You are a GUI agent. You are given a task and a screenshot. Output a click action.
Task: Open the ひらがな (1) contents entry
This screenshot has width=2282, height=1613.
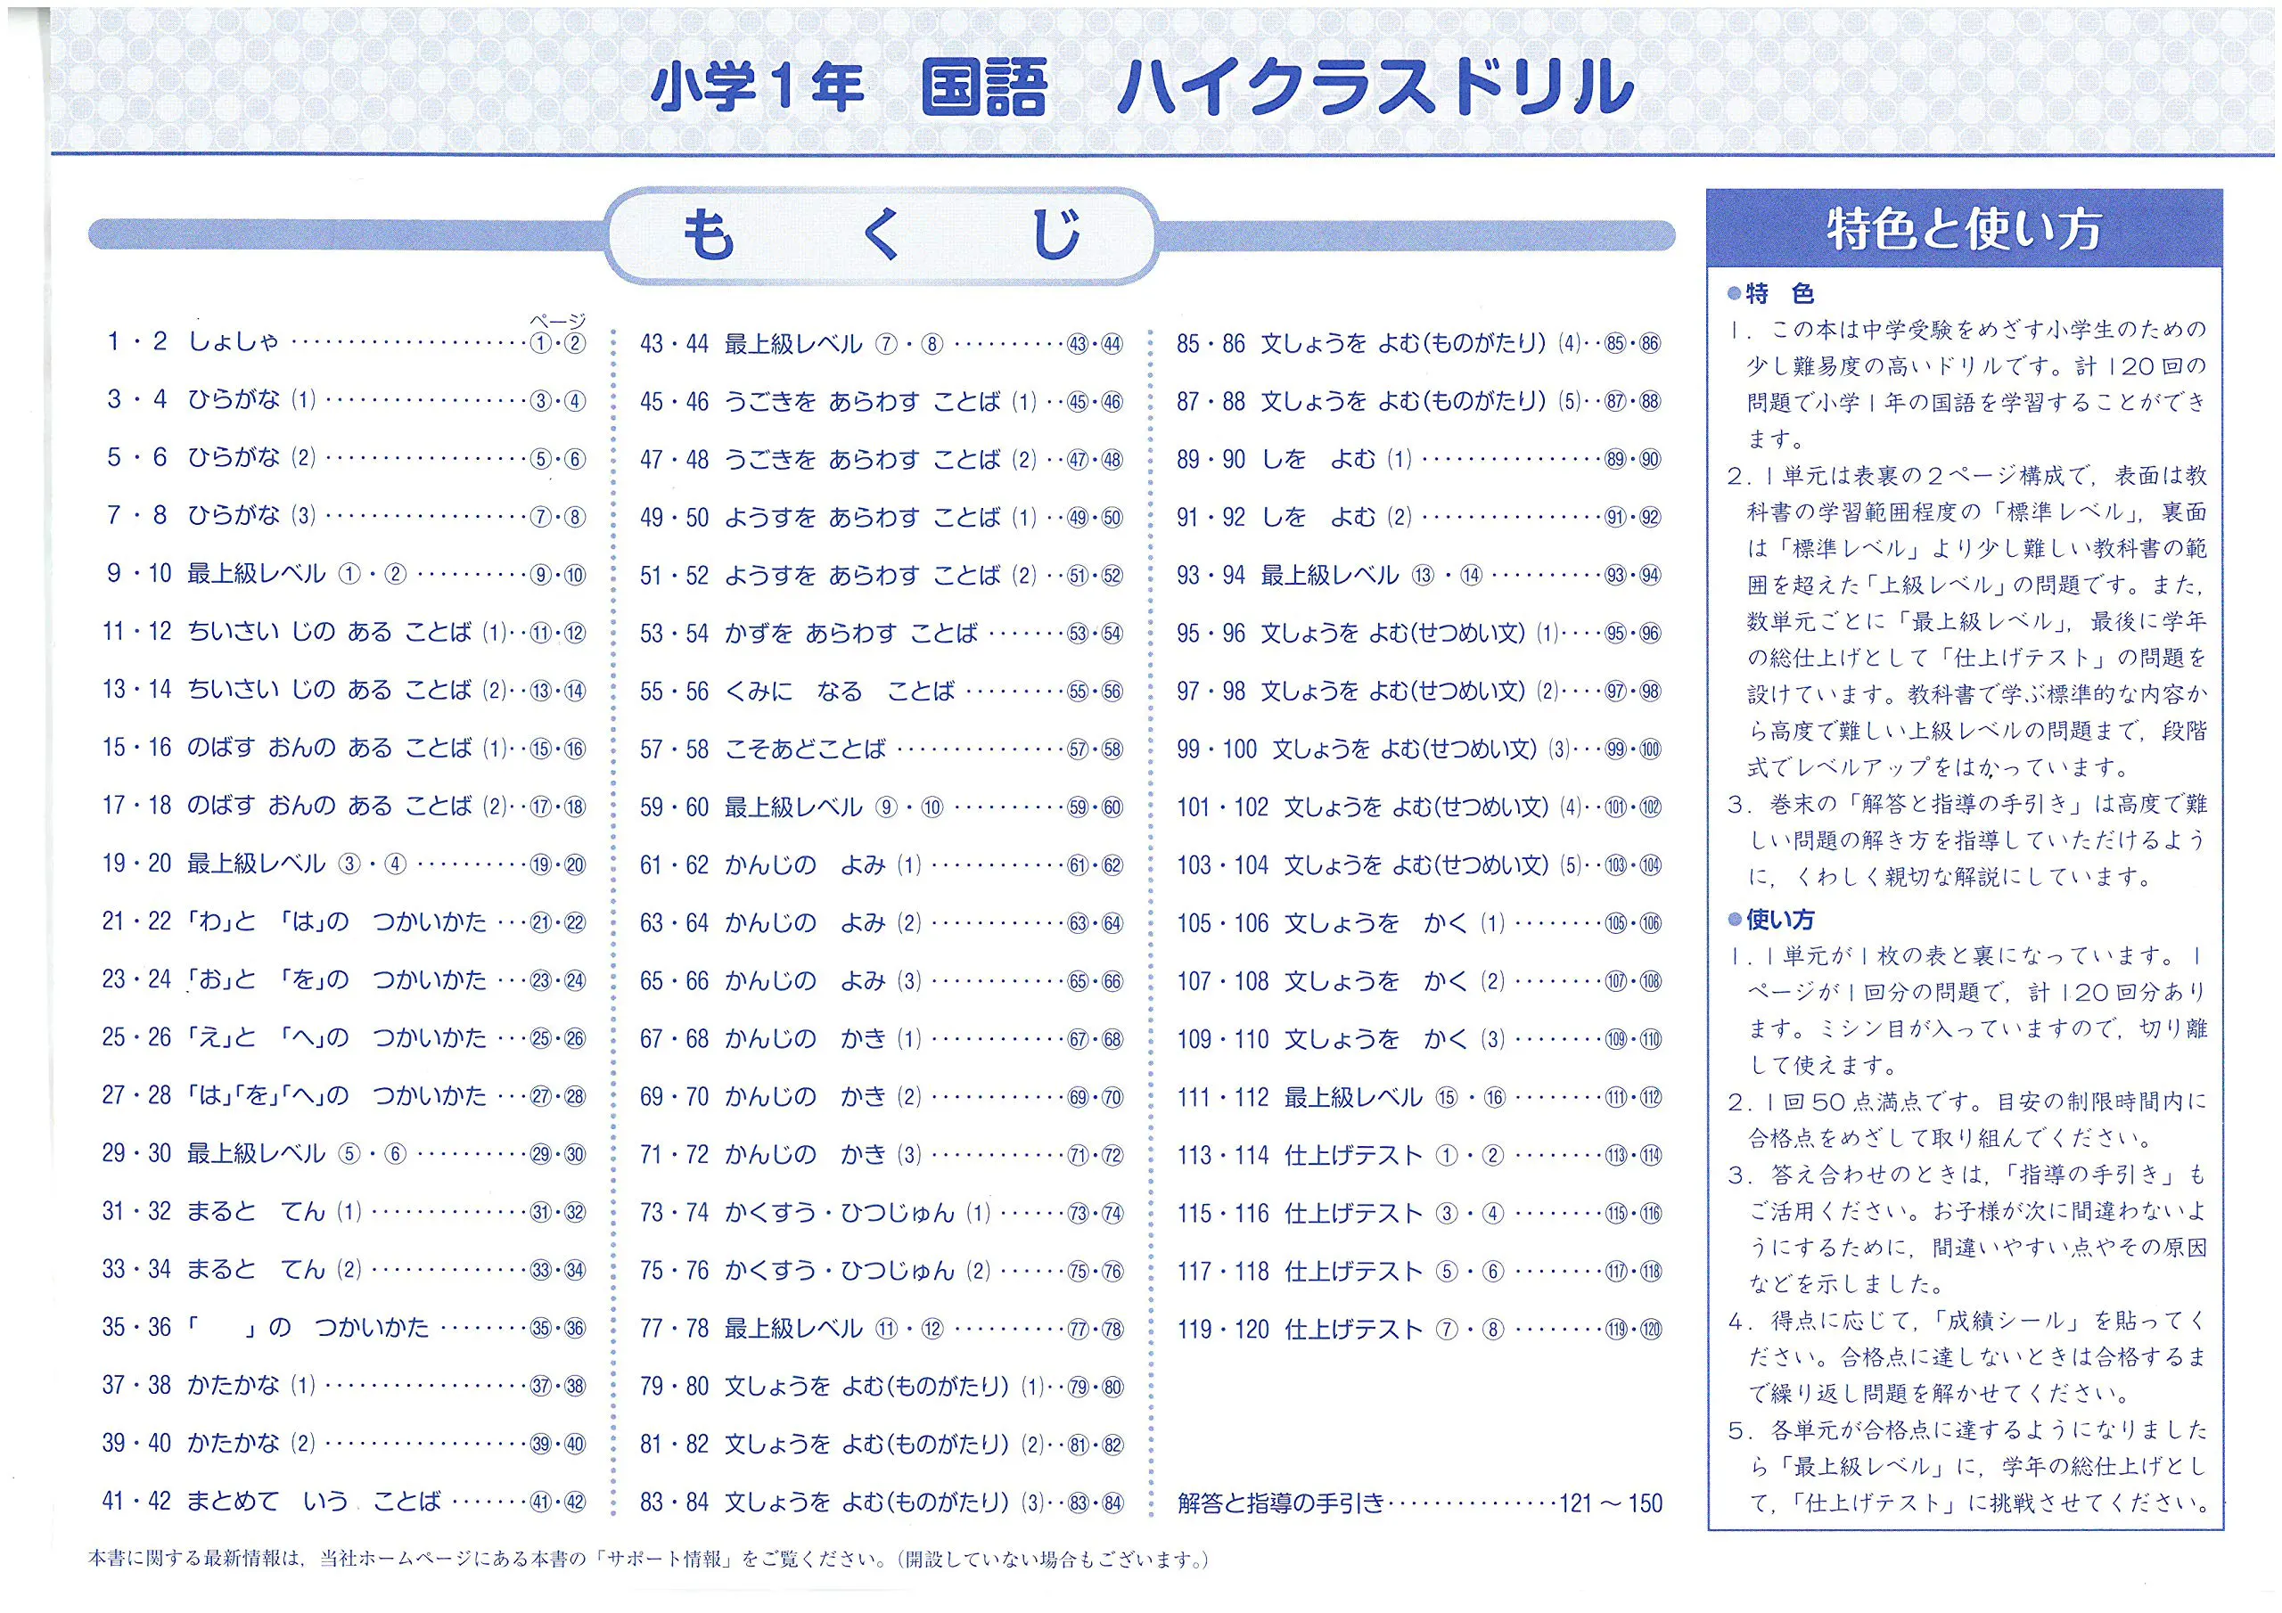251,399
